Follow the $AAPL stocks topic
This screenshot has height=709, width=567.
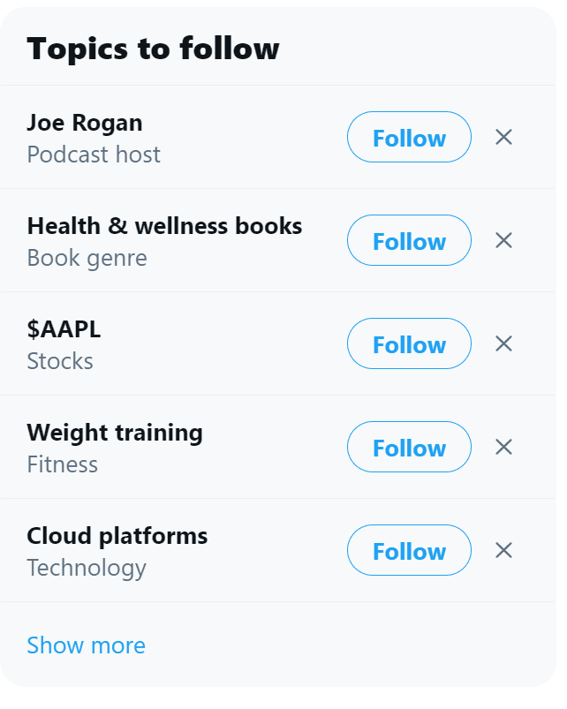pyautogui.click(x=409, y=344)
